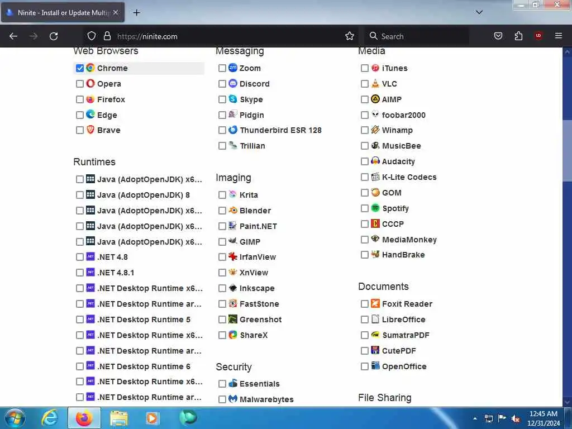Image resolution: width=572 pixels, height=429 pixels.
Task: Open the Firefox application menu
Action: (558, 36)
